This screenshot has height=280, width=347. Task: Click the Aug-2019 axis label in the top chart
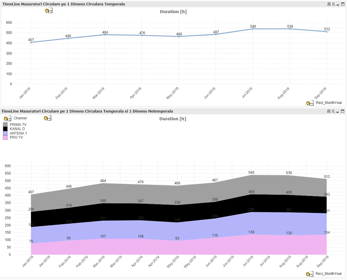pos(284,93)
